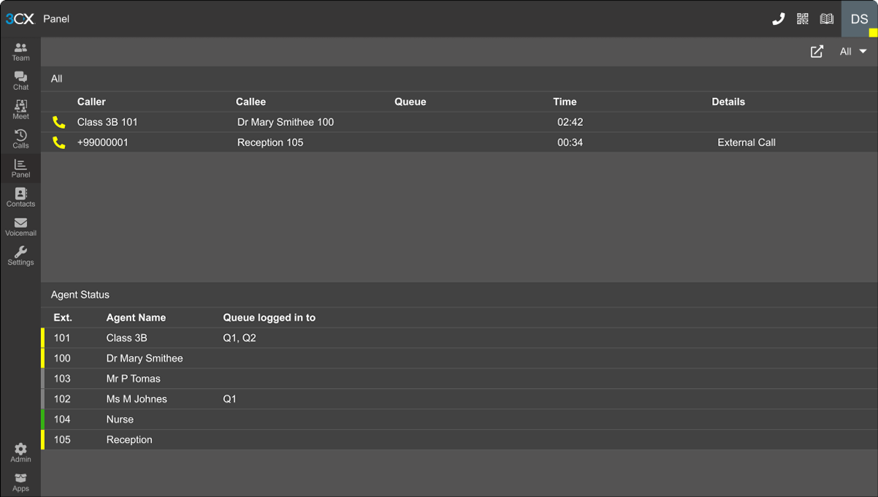Open the Apps section
This screenshot has width=878, height=497.
point(20,482)
